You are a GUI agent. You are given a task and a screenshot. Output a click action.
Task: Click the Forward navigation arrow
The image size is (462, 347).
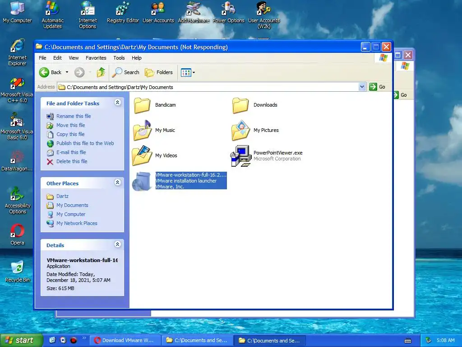coord(79,72)
